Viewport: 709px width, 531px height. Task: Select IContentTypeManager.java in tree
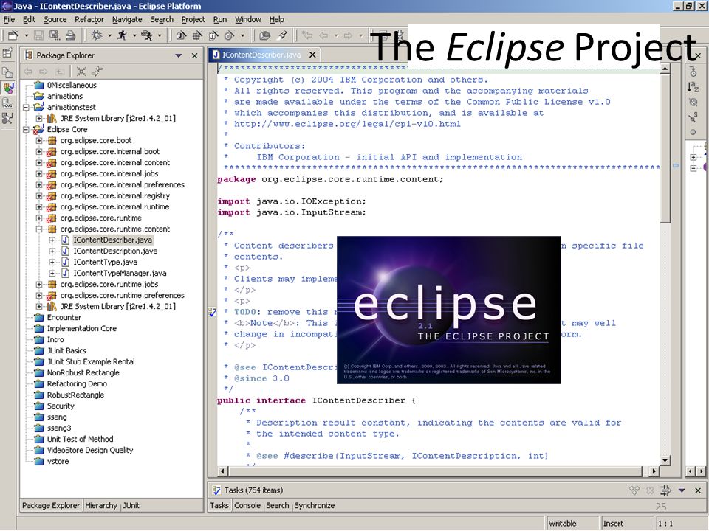coord(120,273)
